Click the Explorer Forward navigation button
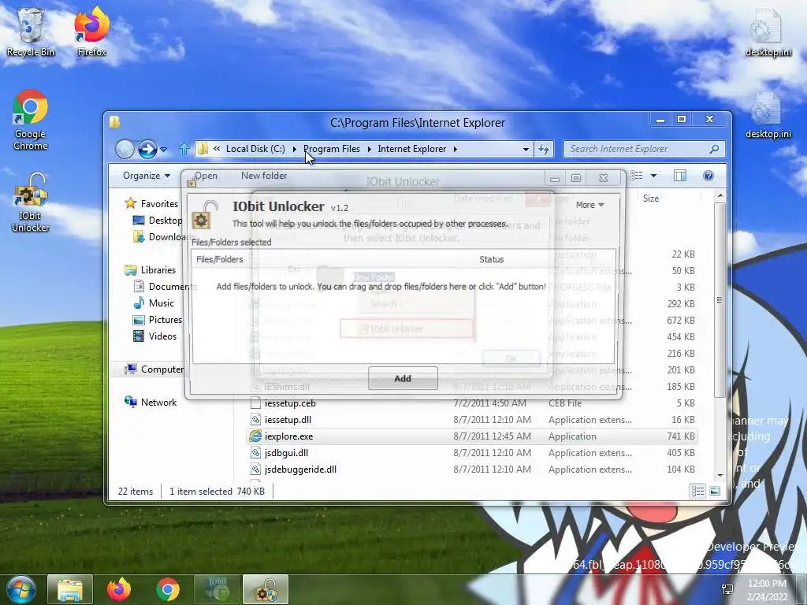This screenshot has height=605, width=807. click(147, 149)
